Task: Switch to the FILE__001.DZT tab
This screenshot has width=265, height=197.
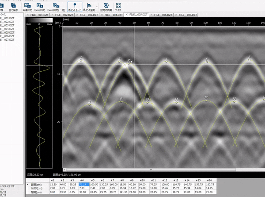Action: [x=39, y=15]
